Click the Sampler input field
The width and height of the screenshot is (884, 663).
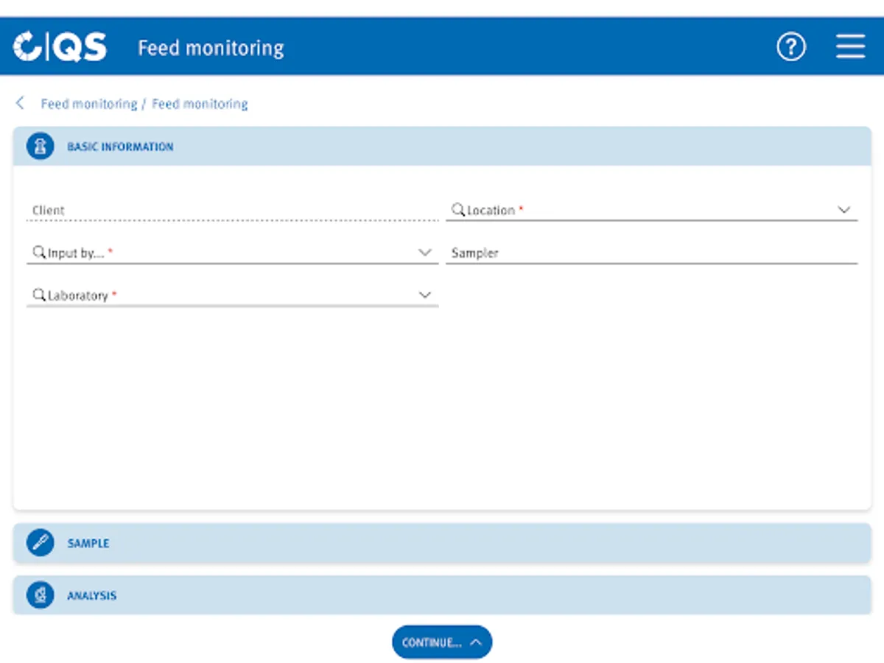coord(648,252)
